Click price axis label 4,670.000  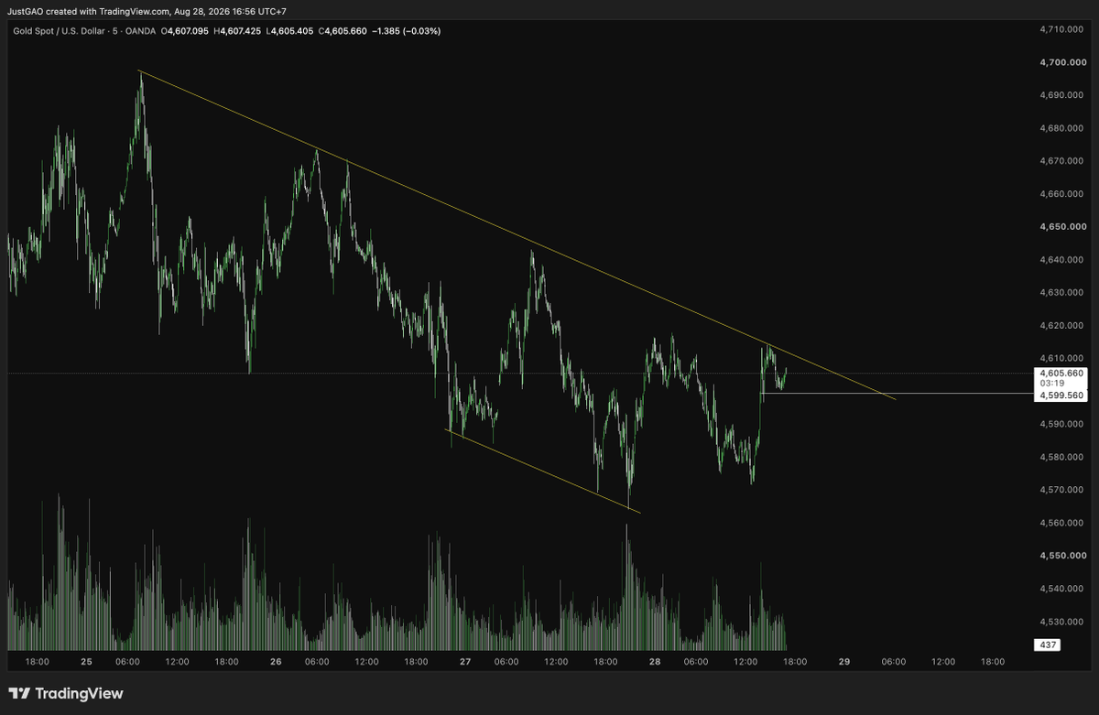pyautogui.click(x=1062, y=161)
